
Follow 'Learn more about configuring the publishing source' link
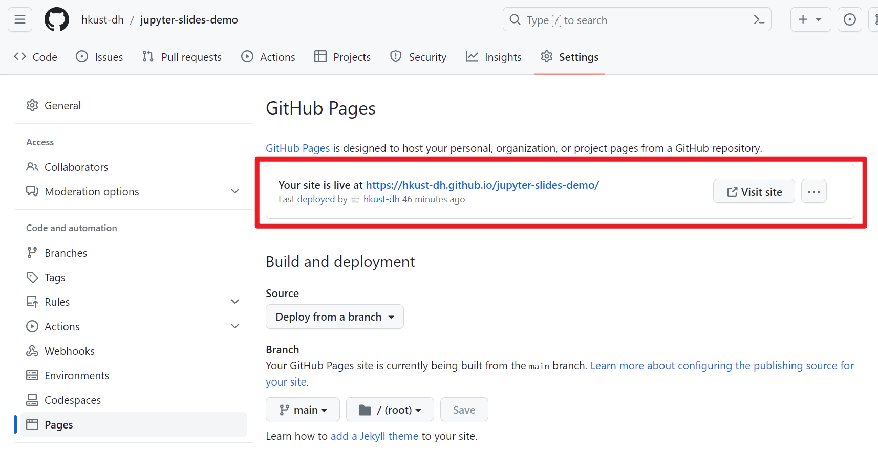click(x=722, y=366)
